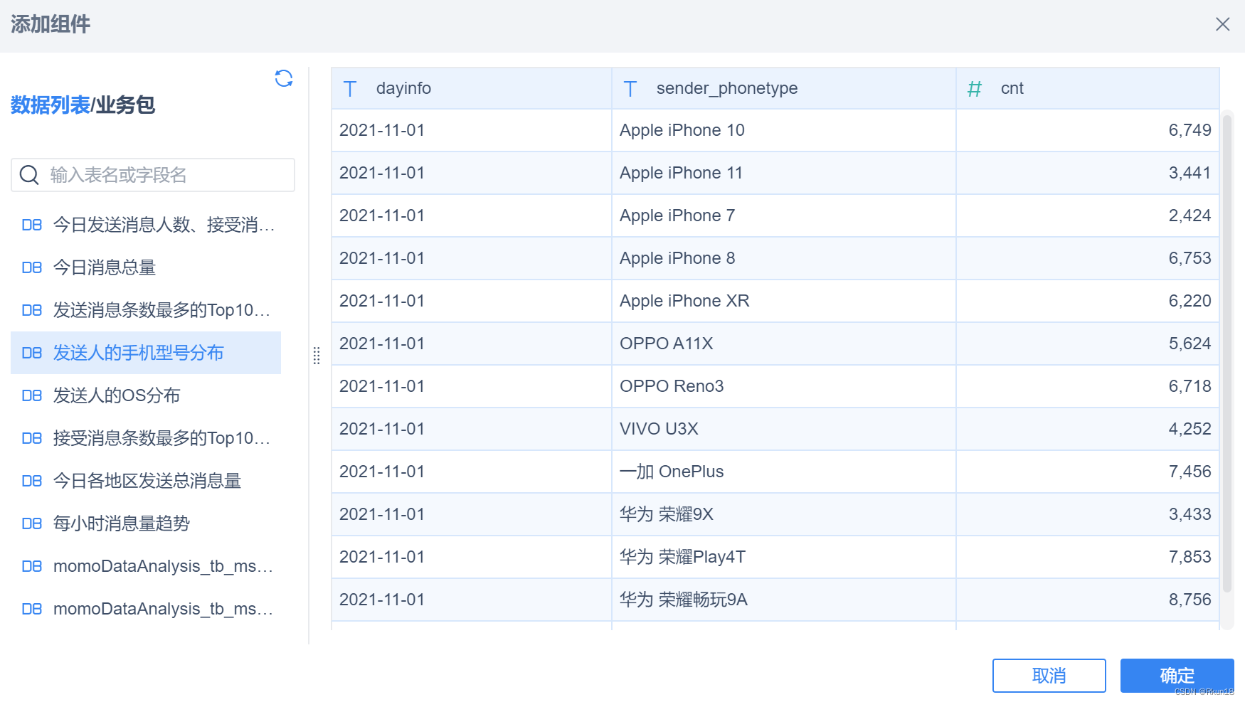Select the 接受消息条数最多的Top10… table

coord(146,438)
